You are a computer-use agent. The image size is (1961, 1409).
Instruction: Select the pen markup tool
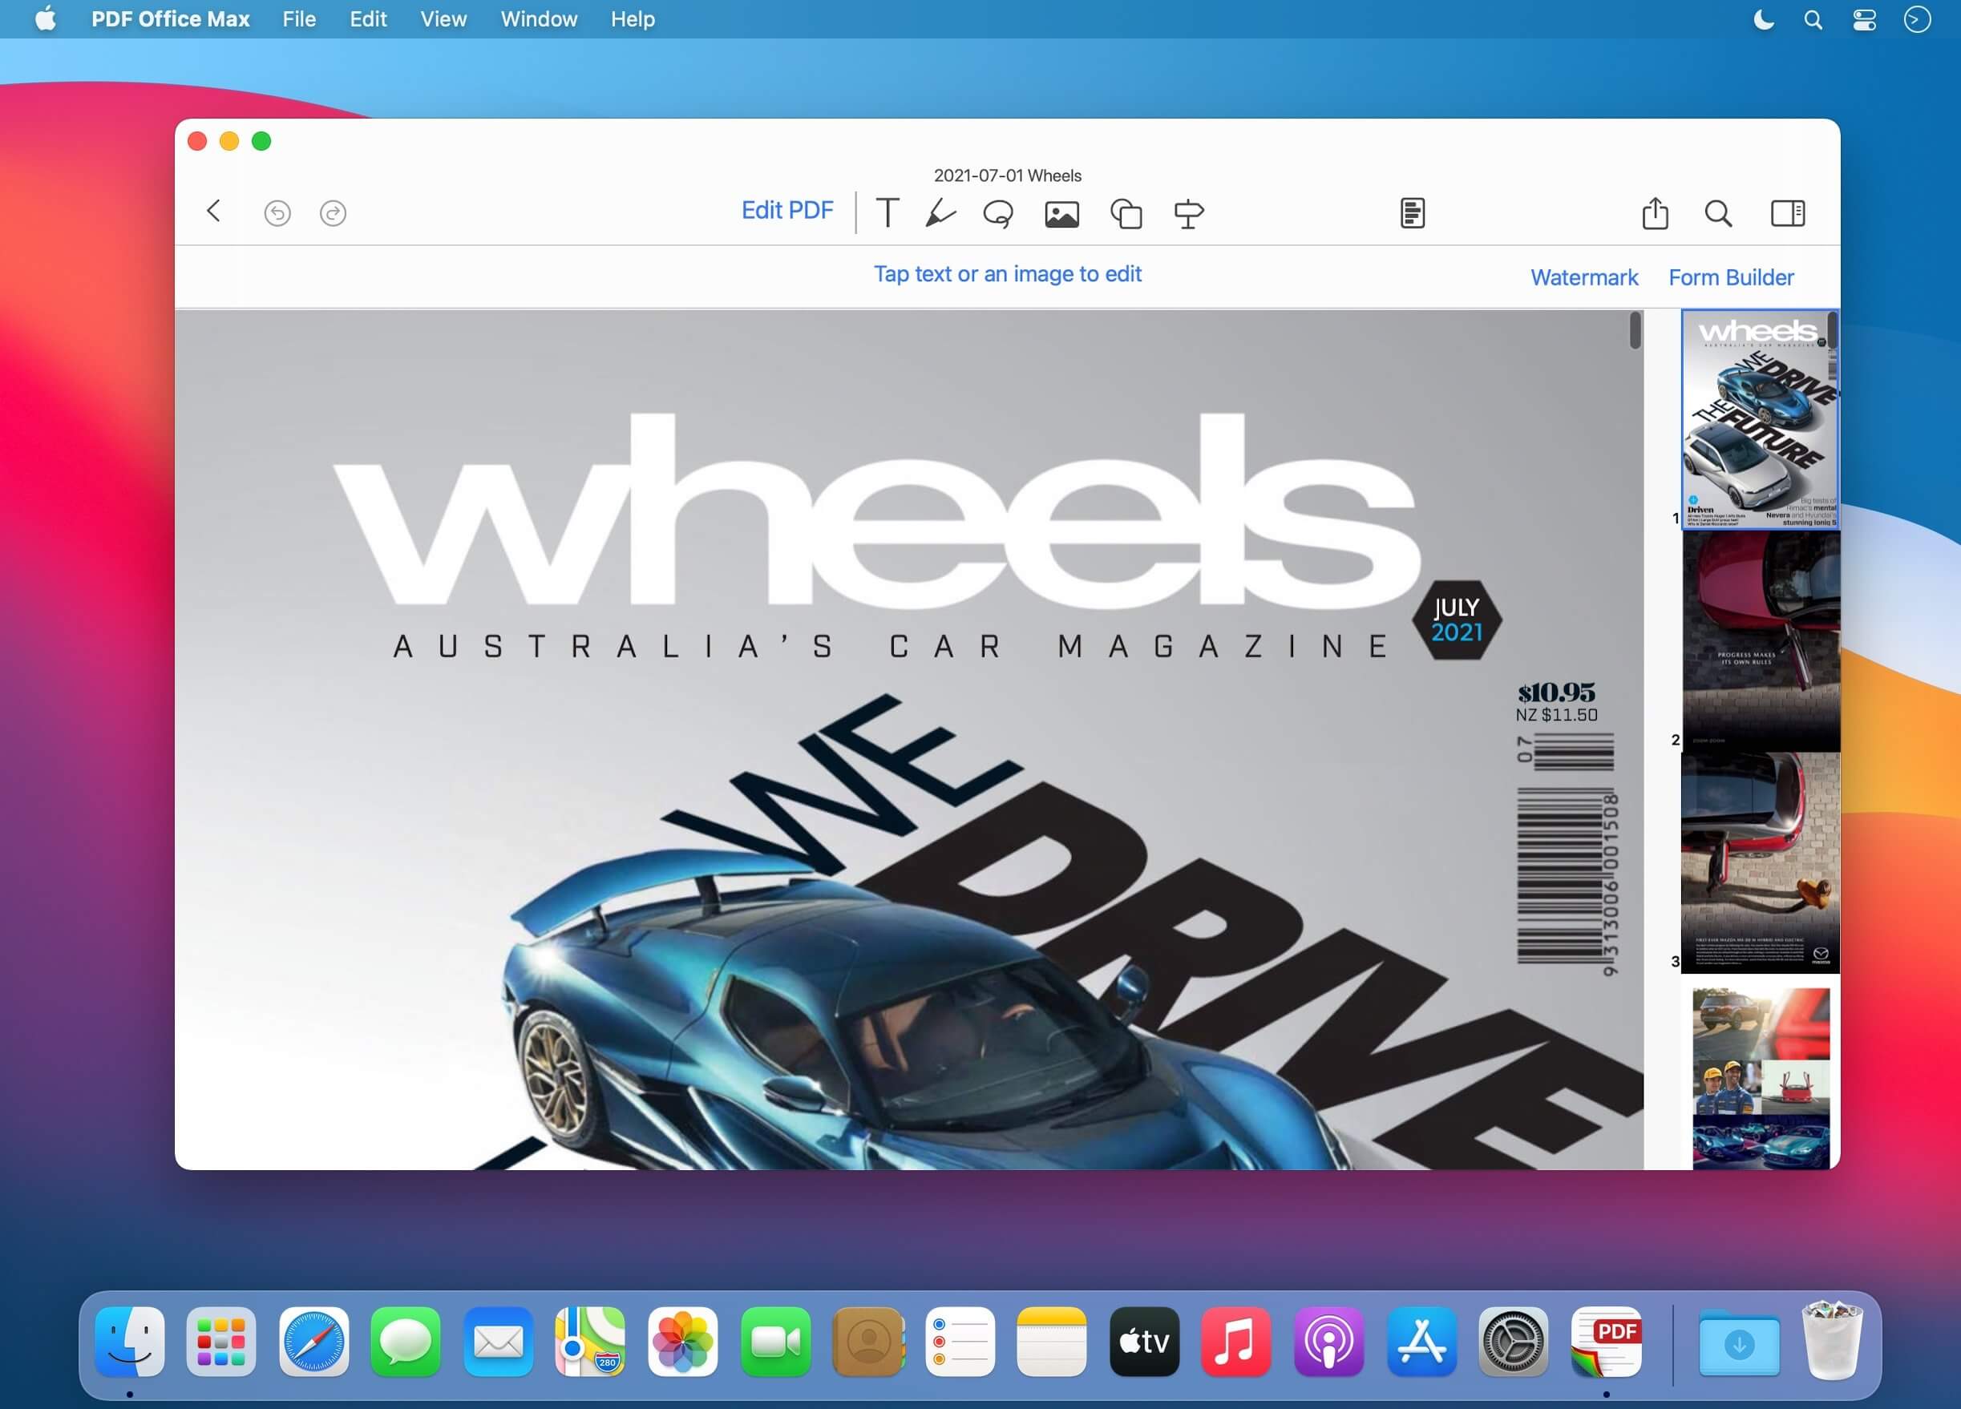tap(940, 212)
